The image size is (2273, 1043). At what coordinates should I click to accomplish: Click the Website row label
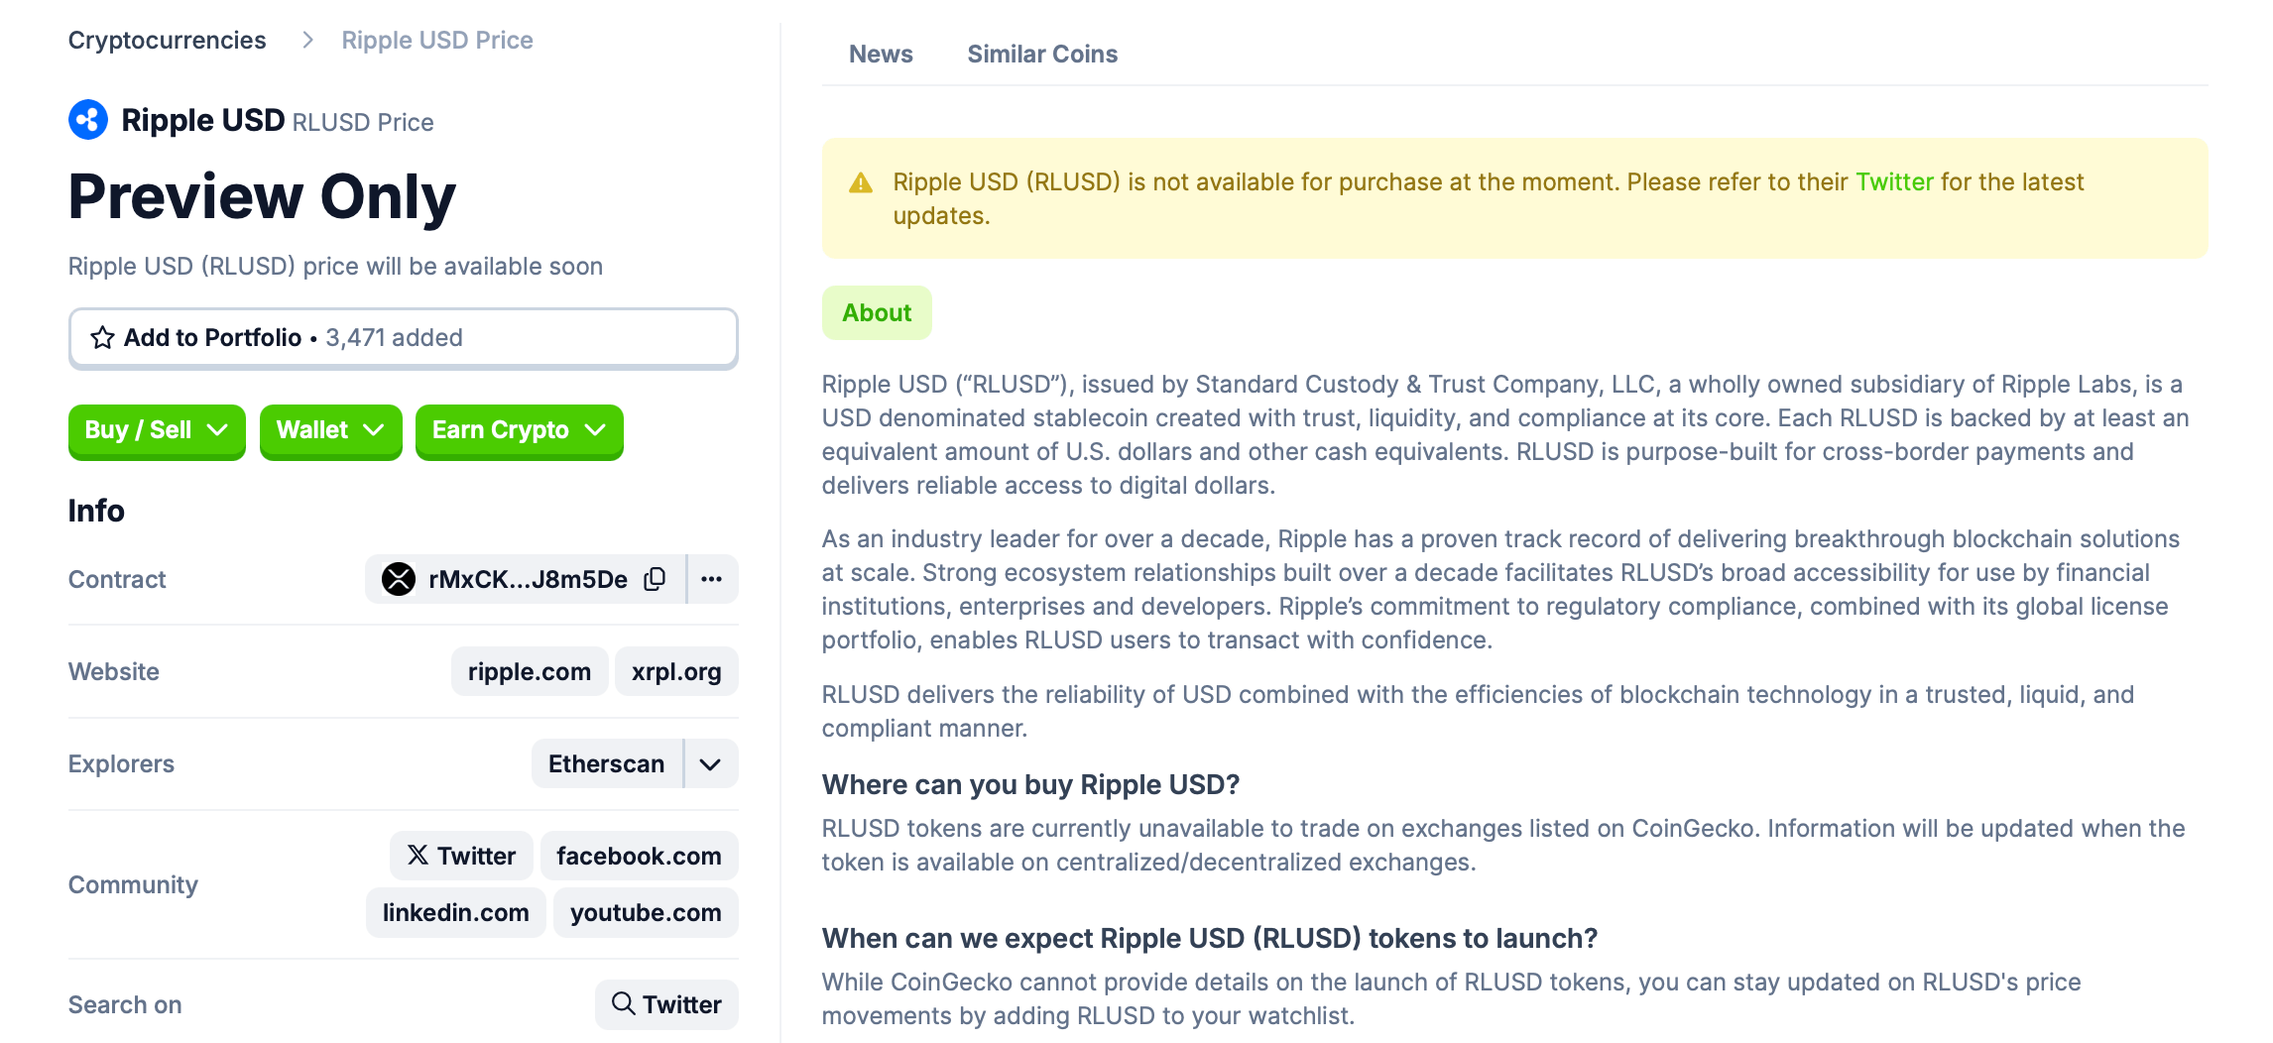114,672
